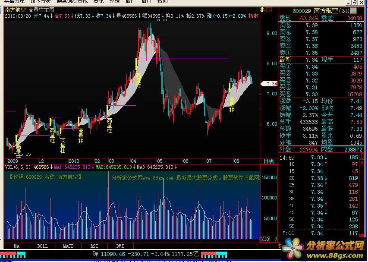Select the 05 month marker on the time axis
The height and width of the screenshot is (262, 368).
160,161
